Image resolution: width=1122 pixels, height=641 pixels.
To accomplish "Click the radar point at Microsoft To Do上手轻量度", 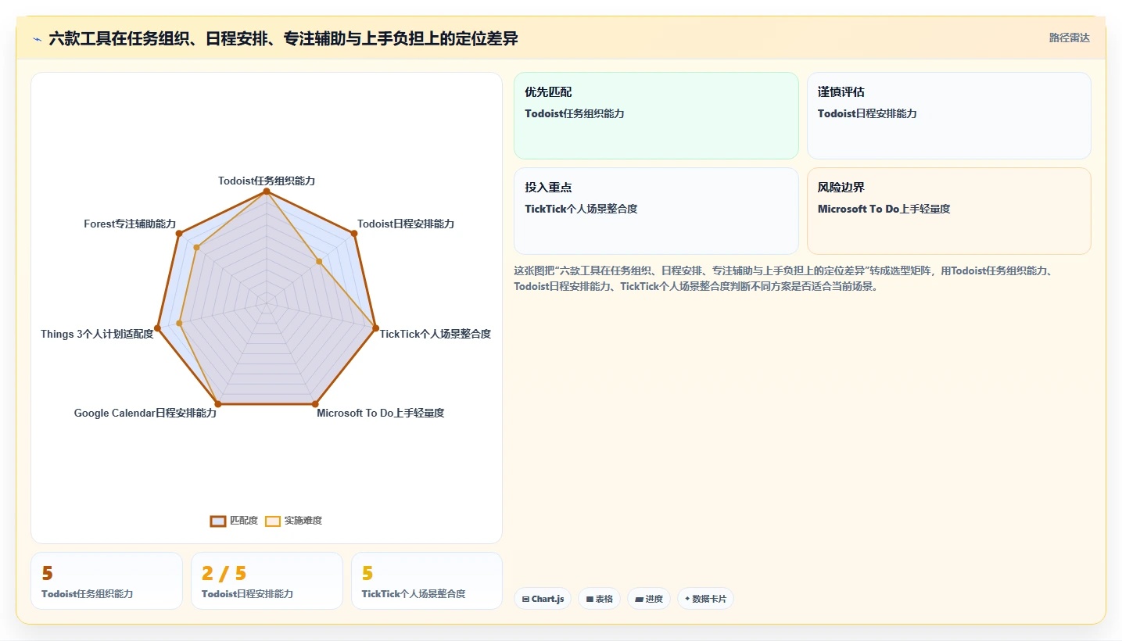I will point(315,404).
